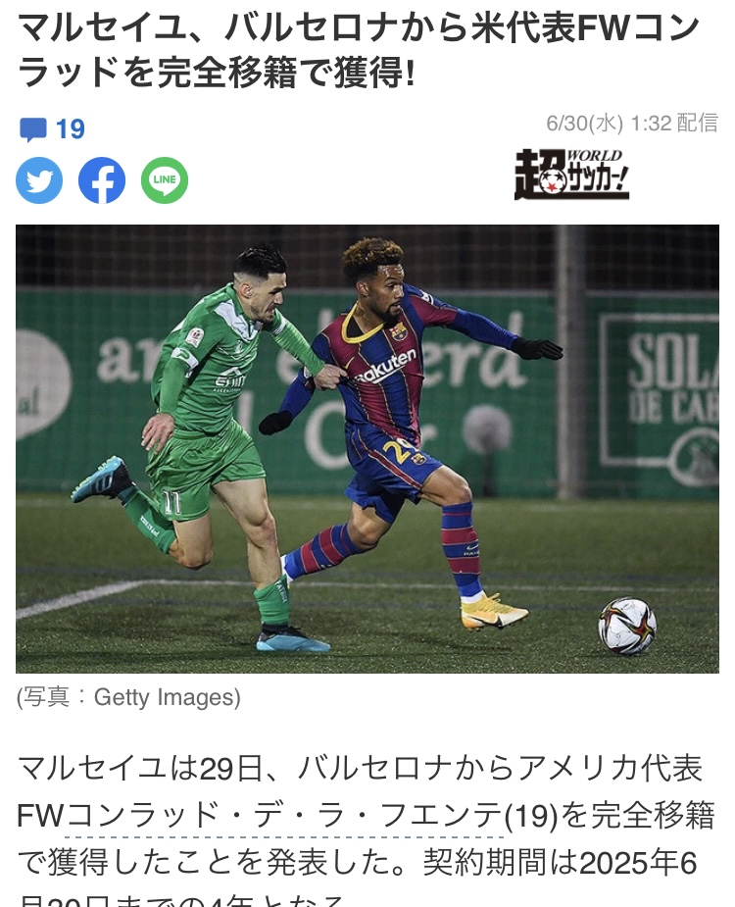Tap the Rakuten shirt sponsor in the photo
The width and height of the screenshot is (735, 907).
pyautogui.click(x=384, y=367)
